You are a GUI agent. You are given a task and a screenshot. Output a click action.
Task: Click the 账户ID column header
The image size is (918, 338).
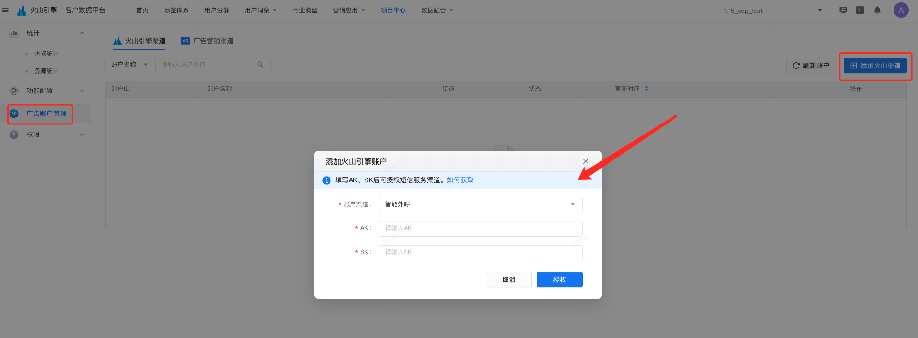(x=120, y=89)
